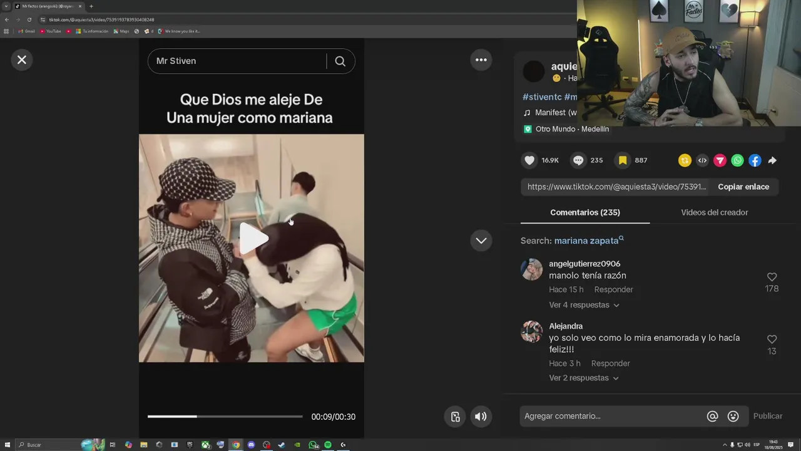Click the search magnifier next to Mr Stiven
The width and height of the screenshot is (801, 451).
click(340, 61)
